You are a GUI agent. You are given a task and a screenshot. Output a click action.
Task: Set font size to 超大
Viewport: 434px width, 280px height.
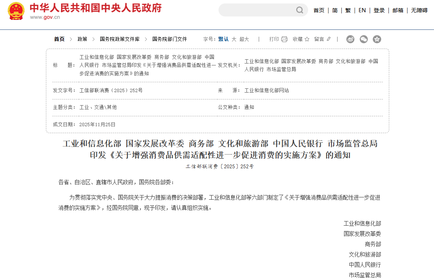point(244,39)
